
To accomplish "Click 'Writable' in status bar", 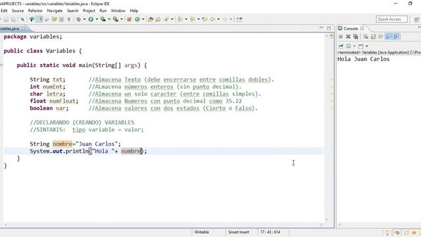I will pos(202,232).
